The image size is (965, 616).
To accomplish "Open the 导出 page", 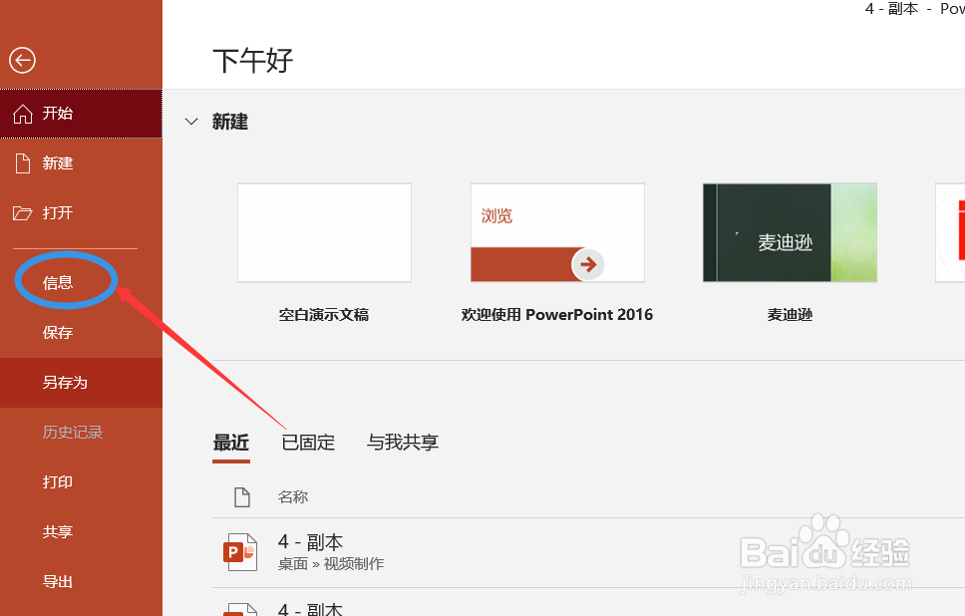I will pyautogui.click(x=57, y=581).
